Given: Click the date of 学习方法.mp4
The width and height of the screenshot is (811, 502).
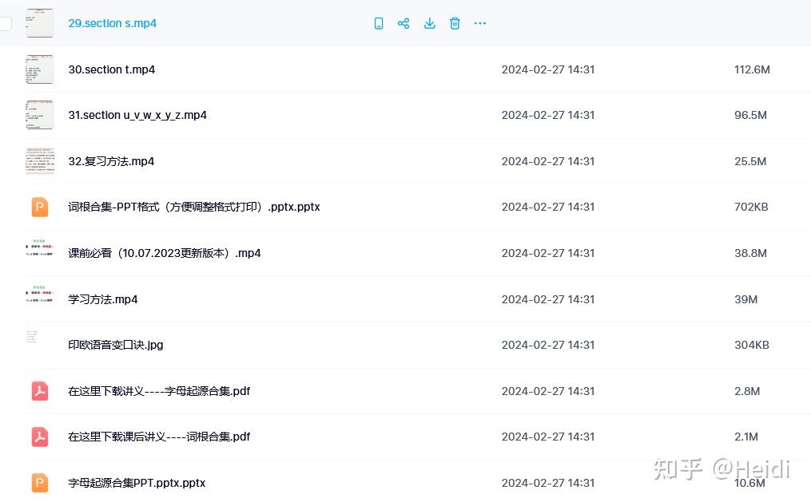Looking at the screenshot, I should point(548,299).
